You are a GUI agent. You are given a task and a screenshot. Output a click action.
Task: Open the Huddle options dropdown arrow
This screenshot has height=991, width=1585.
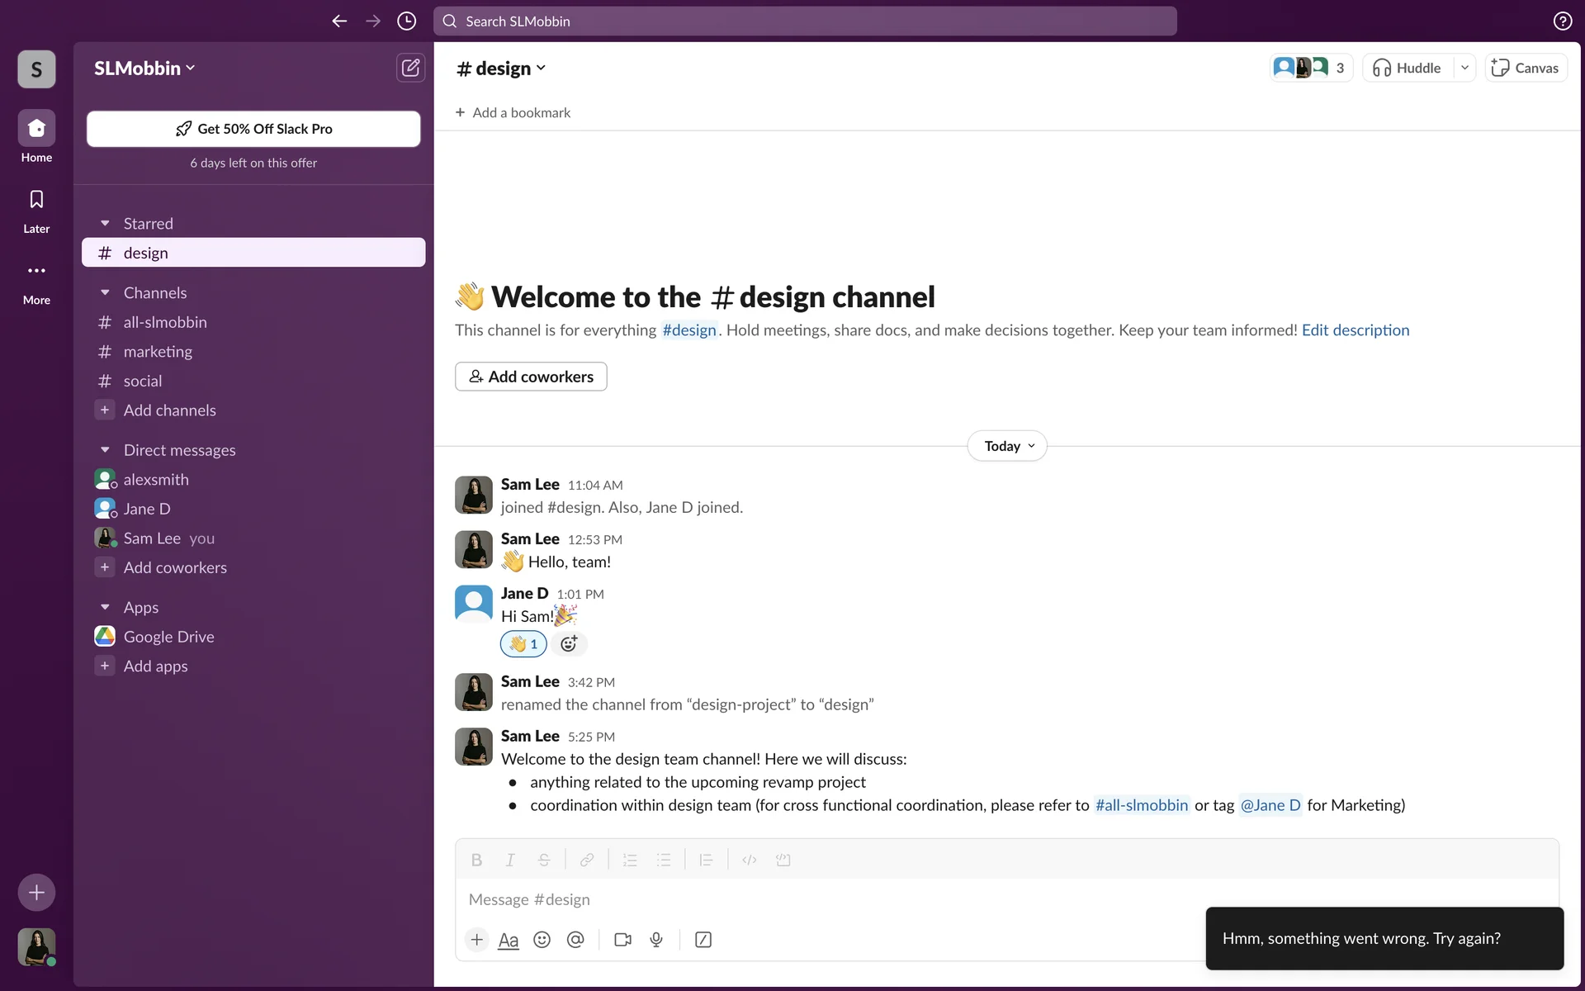coord(1464,68)
